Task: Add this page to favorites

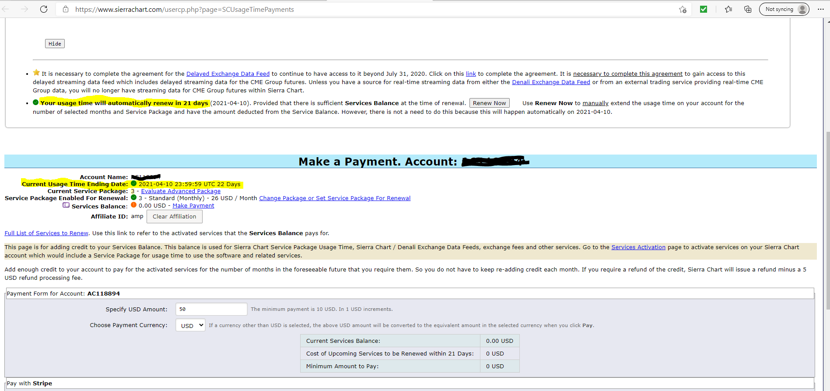Action: 683,9
